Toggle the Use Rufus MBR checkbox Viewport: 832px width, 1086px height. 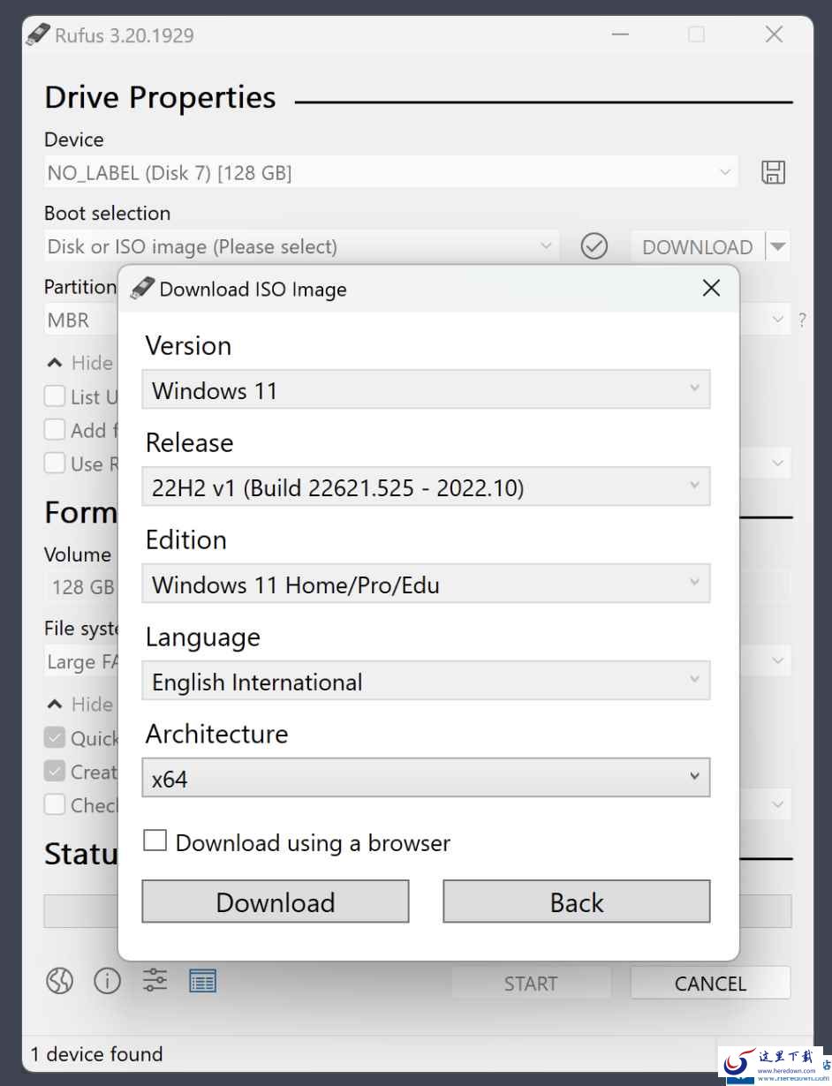click(x=55, y=463)
